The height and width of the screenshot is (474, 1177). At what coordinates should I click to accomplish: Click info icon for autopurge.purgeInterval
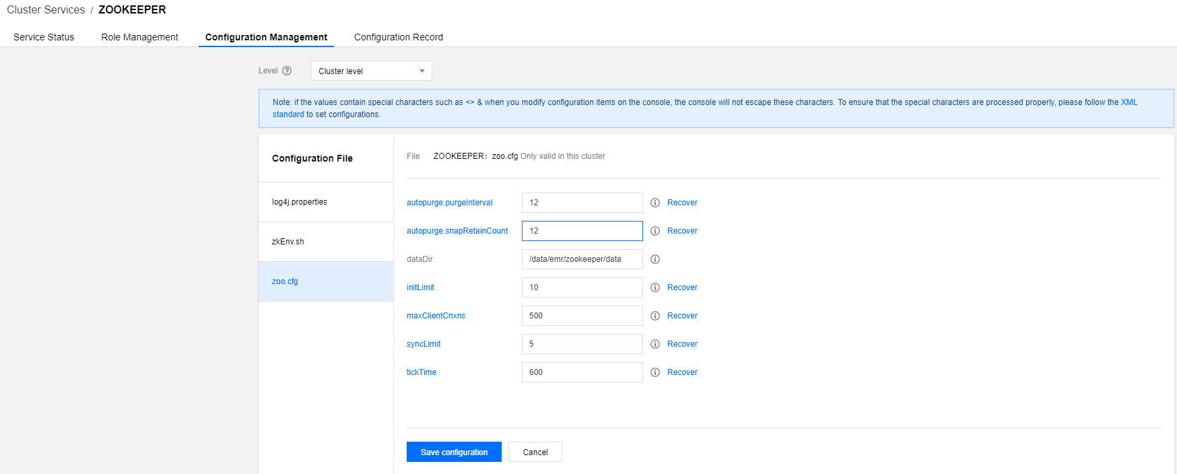(655, 203)
